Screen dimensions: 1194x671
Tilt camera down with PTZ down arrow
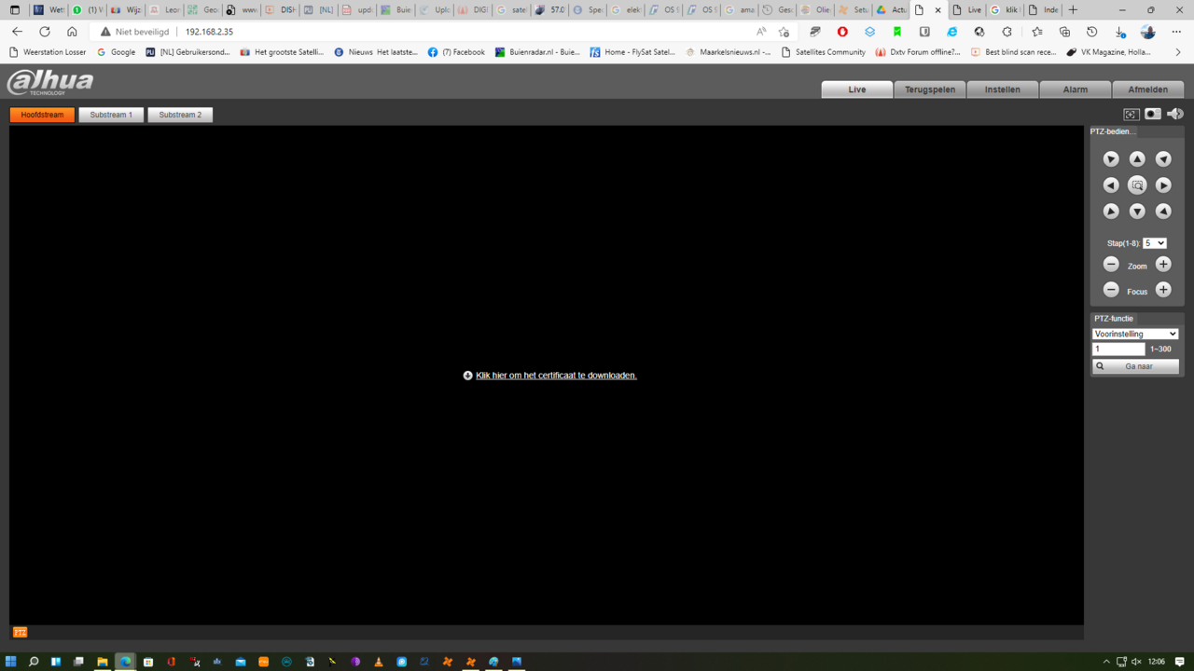pos(1137,212)
